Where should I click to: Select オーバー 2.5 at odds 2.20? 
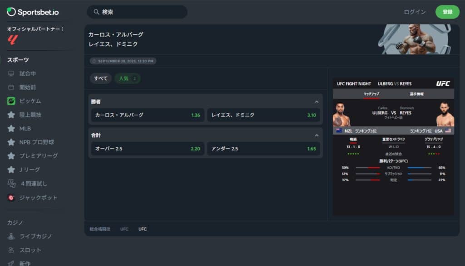click(148, 149)
